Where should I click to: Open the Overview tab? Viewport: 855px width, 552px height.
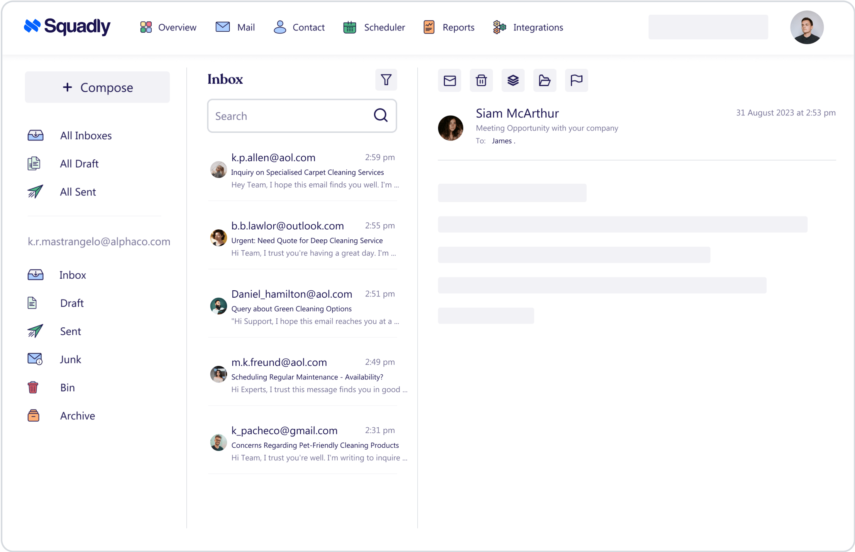tap(168, 27)
